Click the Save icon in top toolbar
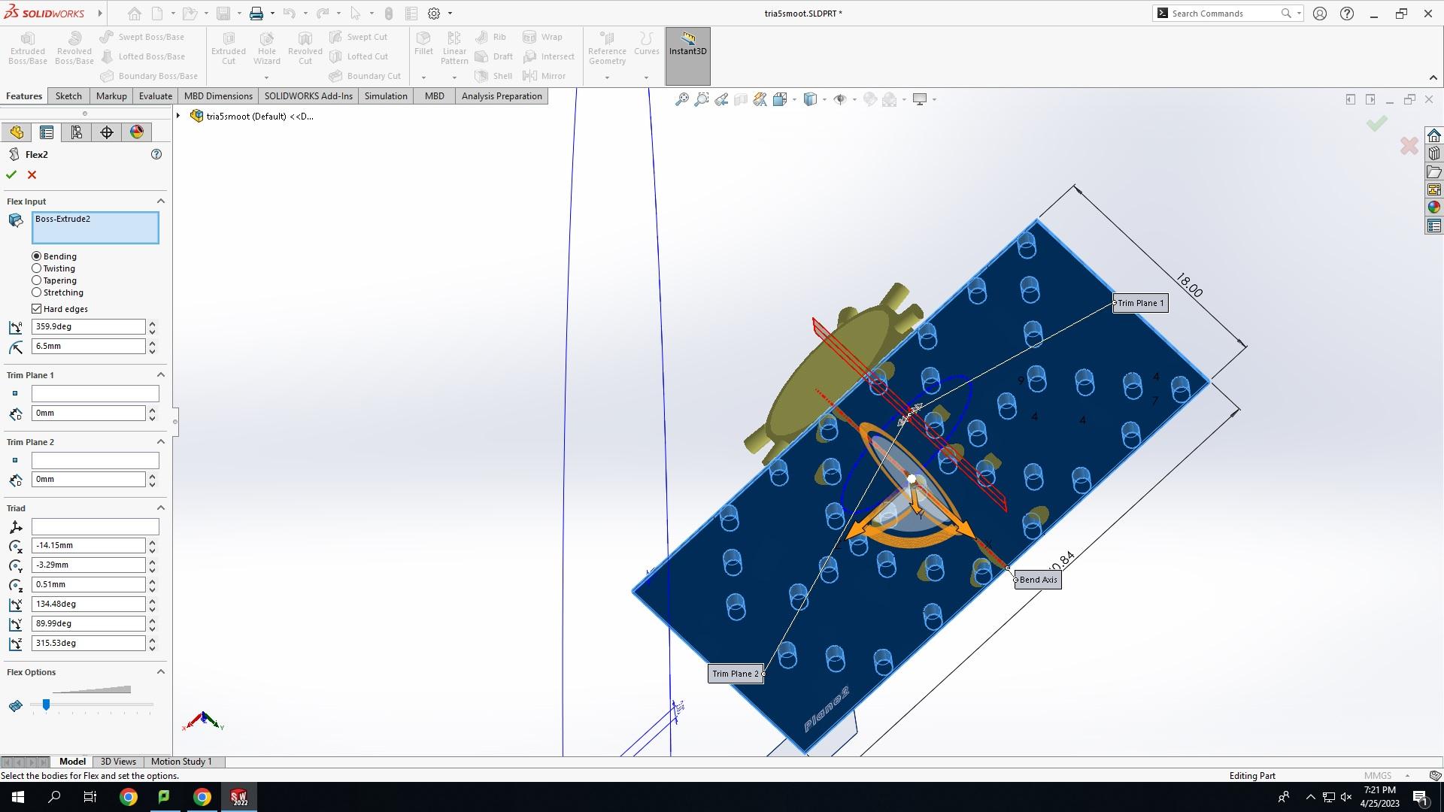 [x=223, y=14]
